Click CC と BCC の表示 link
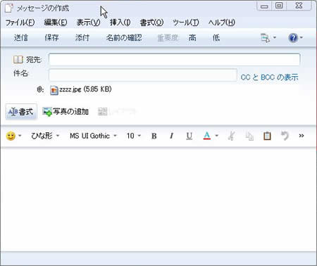The image size is (317, 266). tap(270, 77)
